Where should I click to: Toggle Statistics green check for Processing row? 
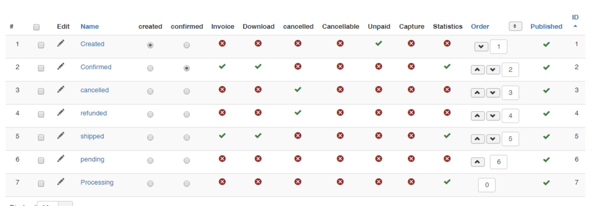(447, 182)
